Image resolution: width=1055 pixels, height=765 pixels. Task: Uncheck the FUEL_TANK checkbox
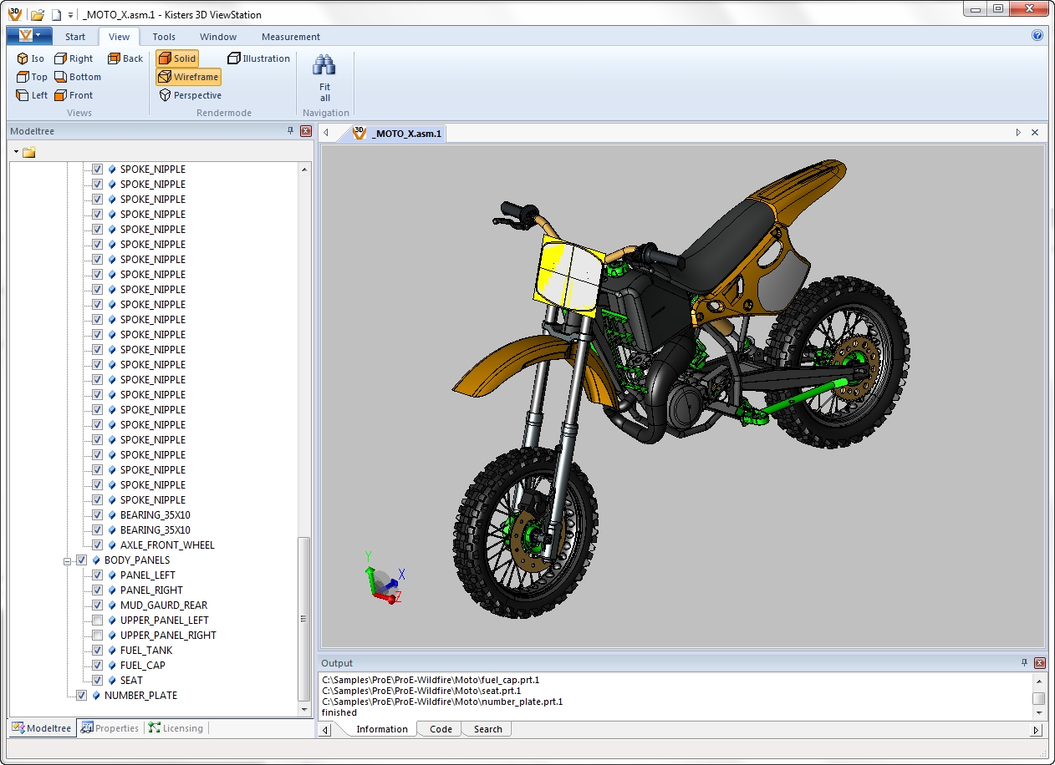pos(98,651)
